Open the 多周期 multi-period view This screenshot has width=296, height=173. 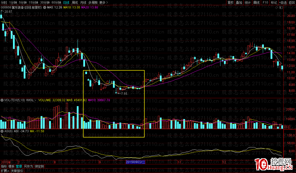[x=93, y=3]
